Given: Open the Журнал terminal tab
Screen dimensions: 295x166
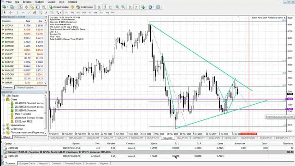Looking at the screenshot, I should 104,163.
